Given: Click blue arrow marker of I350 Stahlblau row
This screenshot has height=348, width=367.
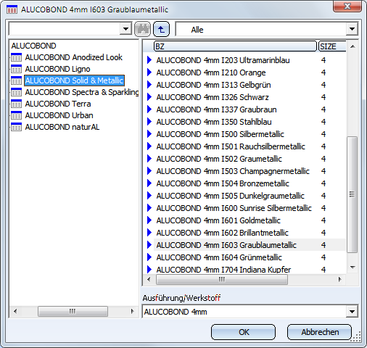Looking at the screenshot, I should point(149,122).
